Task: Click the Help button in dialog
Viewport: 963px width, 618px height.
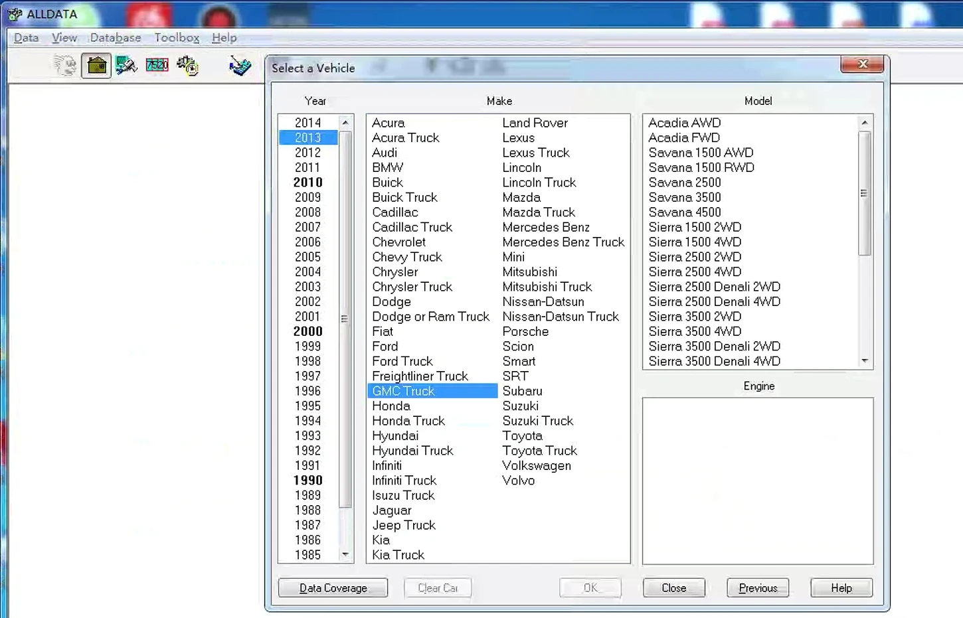Action: [841, 588]
